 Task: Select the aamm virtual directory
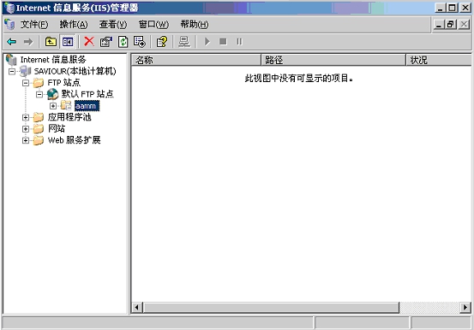click(87, 106)
